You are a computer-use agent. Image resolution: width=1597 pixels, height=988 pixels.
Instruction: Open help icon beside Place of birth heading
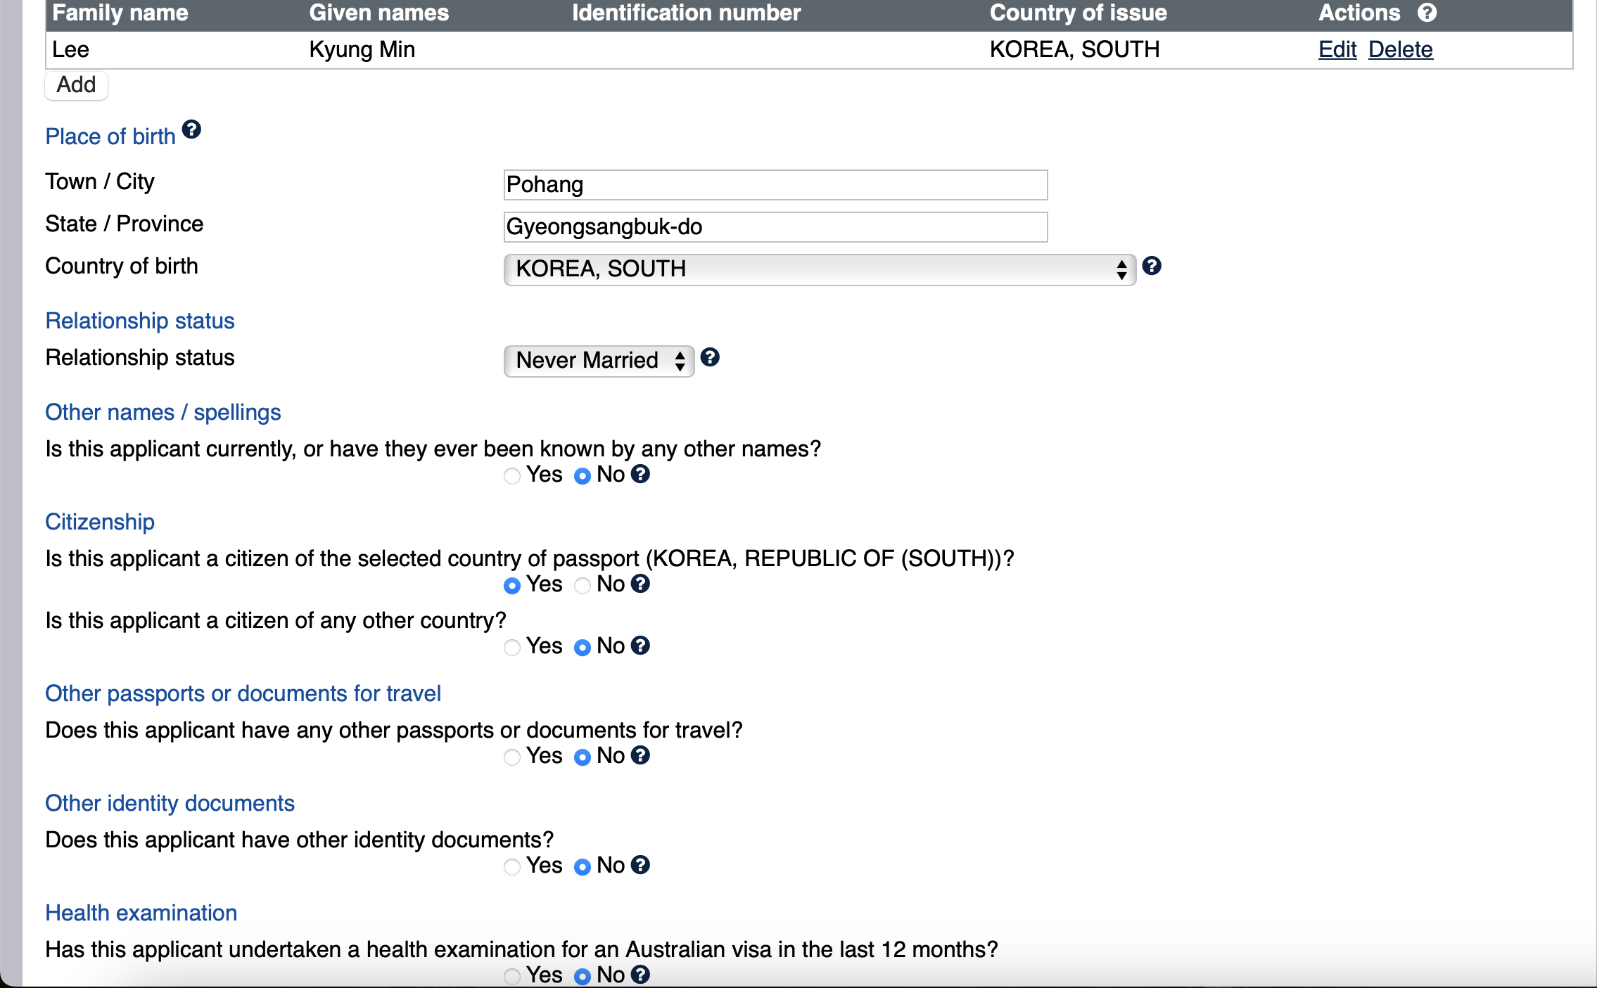pyautogui.click(x=191, y=129)
